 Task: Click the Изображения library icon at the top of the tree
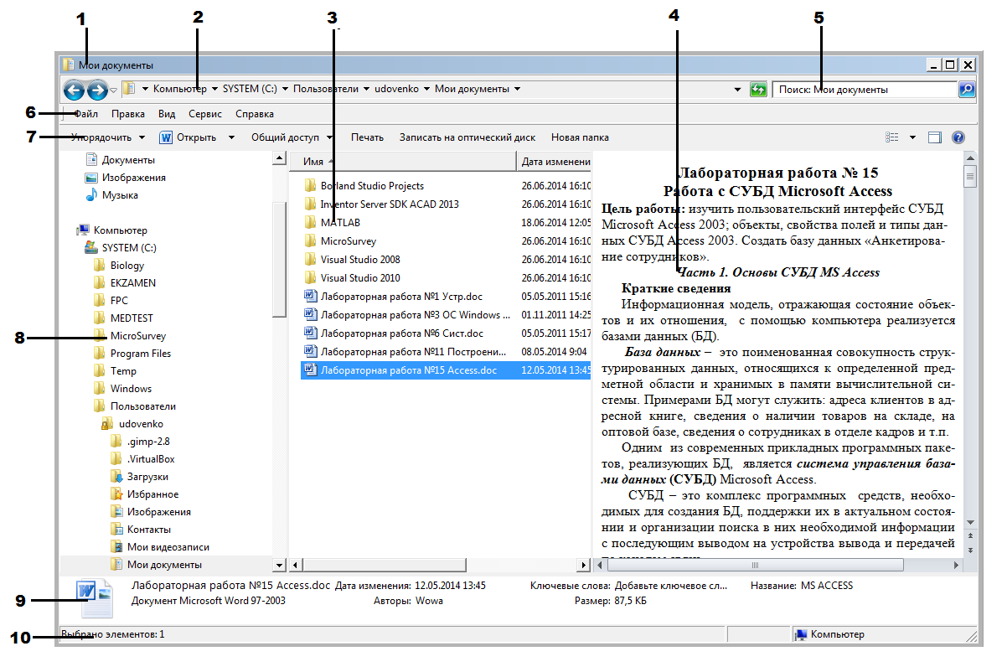coord(92,178)
